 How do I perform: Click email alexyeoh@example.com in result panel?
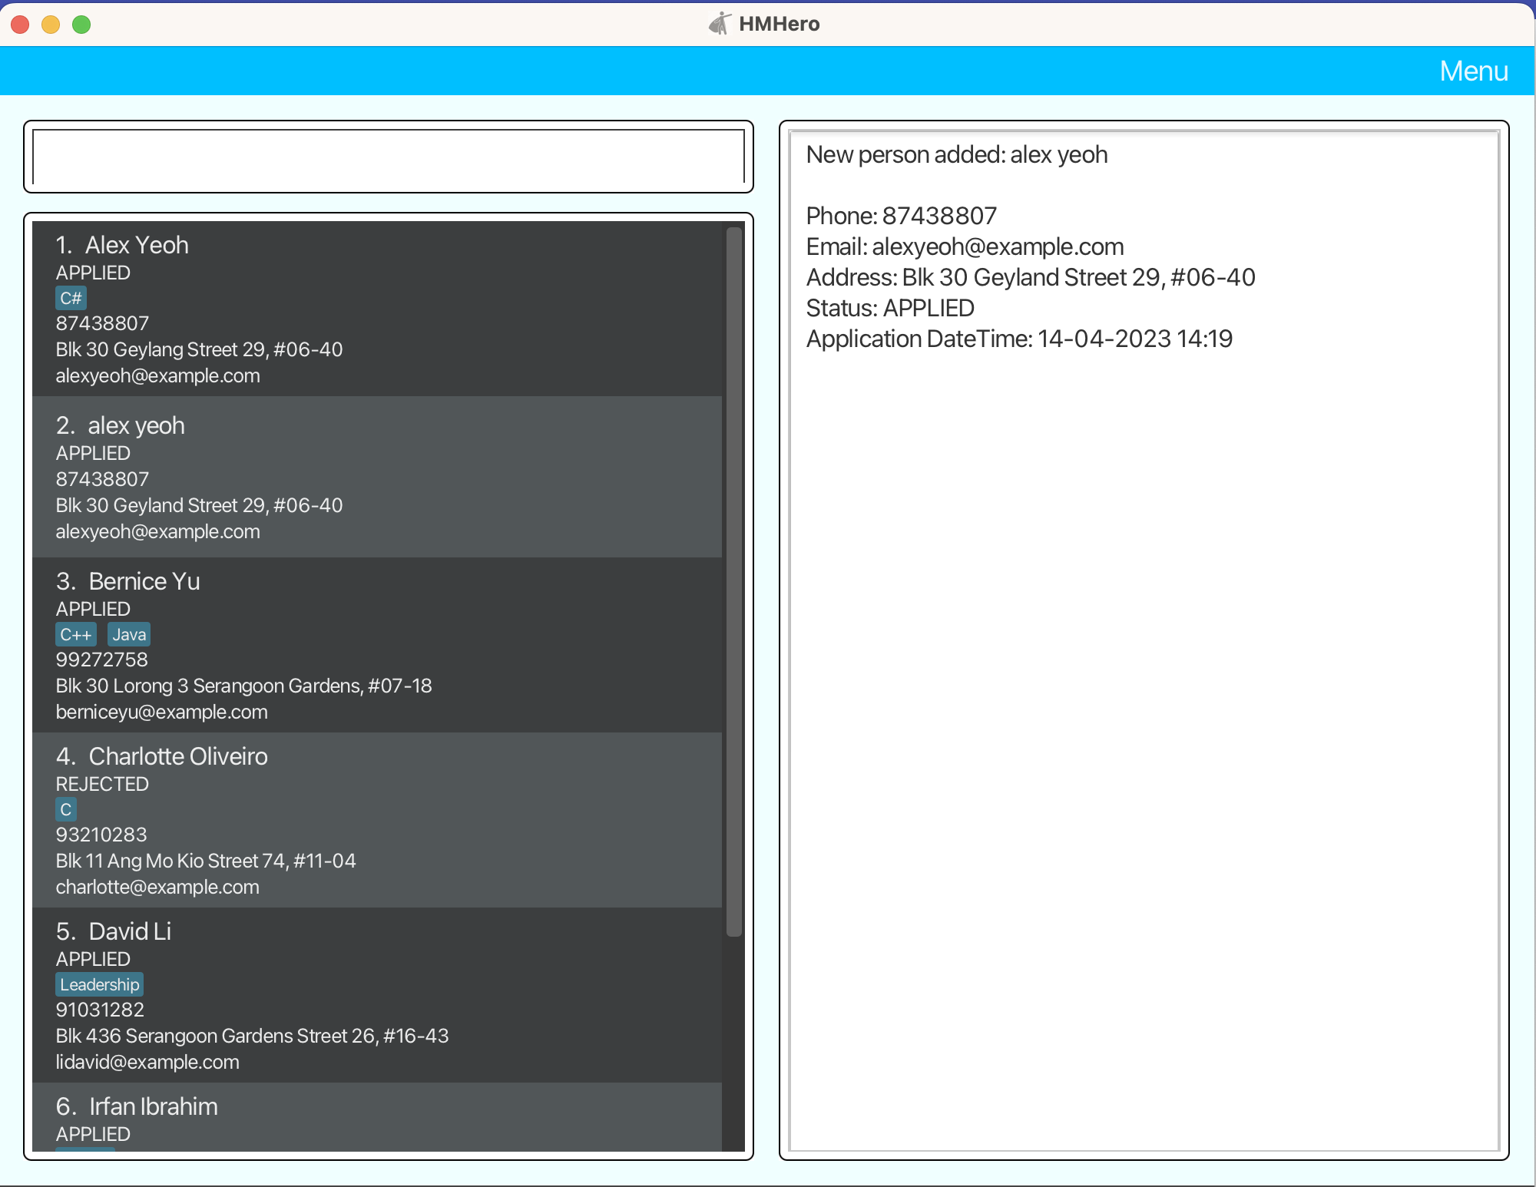pos(998,246)
